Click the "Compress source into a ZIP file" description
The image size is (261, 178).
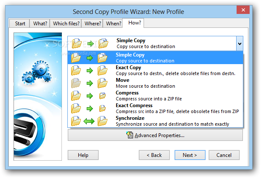pyautogui.click(x=149, y=99)
